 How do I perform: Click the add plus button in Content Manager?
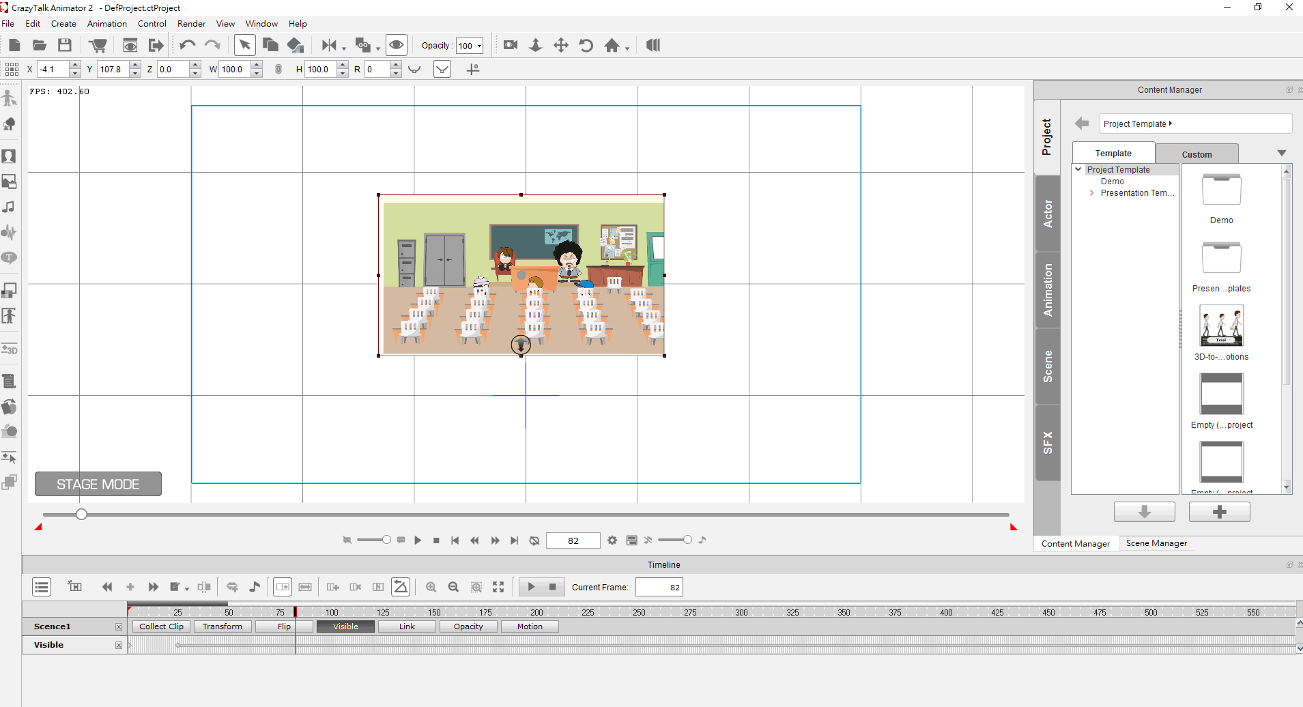pos(1220,512)
